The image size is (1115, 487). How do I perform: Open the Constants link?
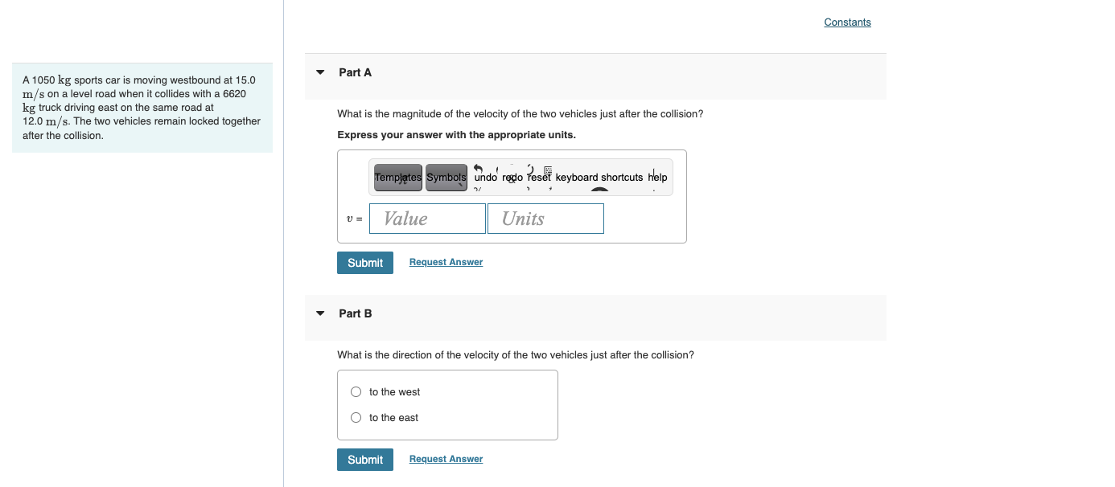tap(847, 23)
